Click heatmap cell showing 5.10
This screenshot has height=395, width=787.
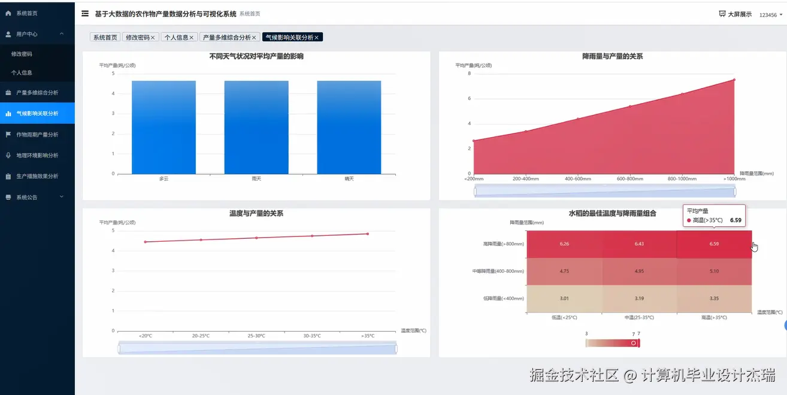pos(715,271)
